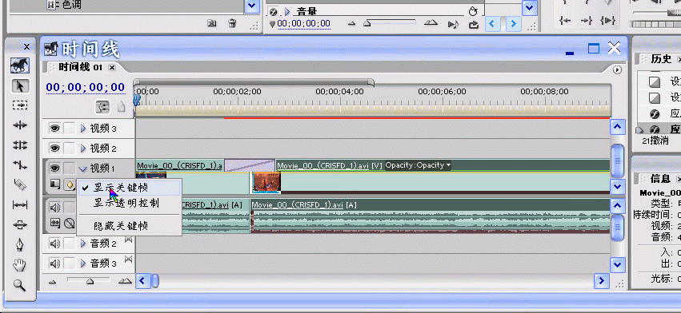Toggle lock box on 视频 3 track
Viewport: 681px width, 313px height.
[69, 129]
